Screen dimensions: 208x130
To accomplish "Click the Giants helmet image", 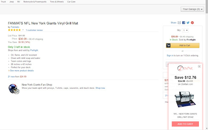I will pos(14,89).
